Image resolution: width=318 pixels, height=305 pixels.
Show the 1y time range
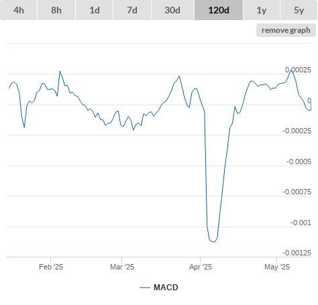[262, 10]
